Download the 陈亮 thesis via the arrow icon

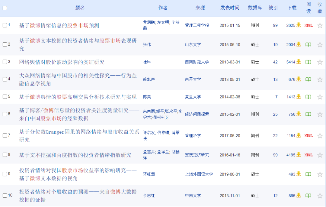pos(299,96)
